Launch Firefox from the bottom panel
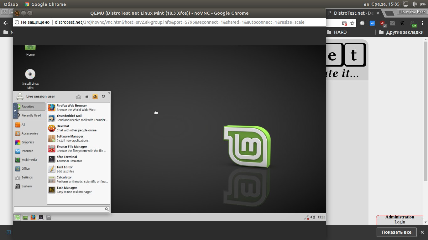 click(33, 217)
